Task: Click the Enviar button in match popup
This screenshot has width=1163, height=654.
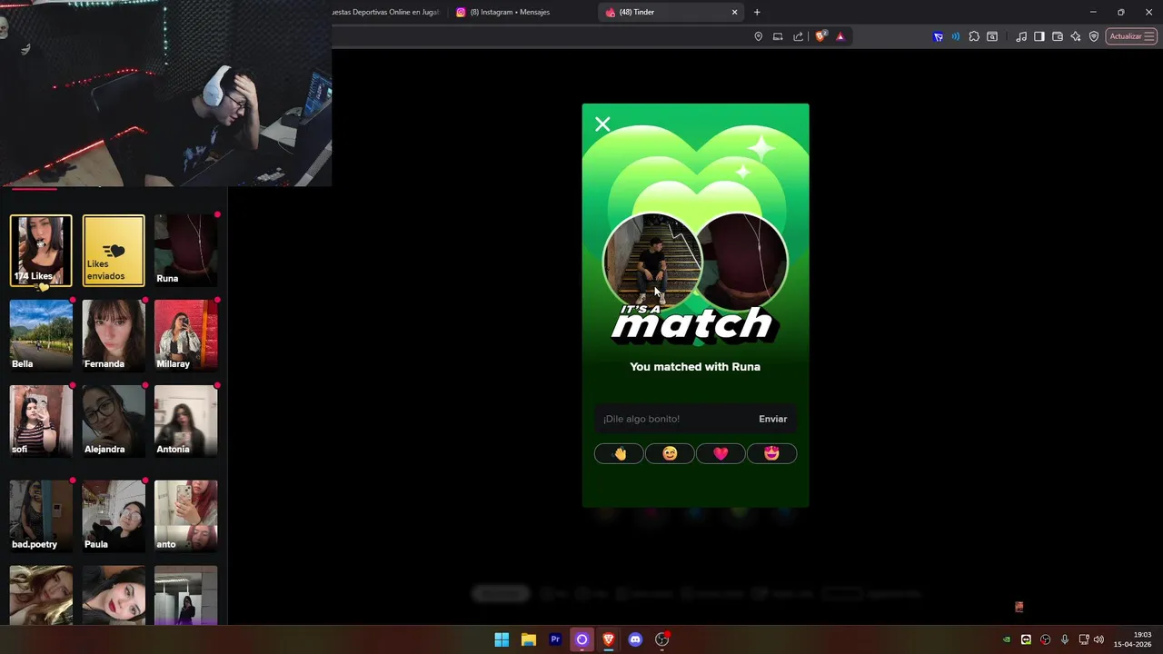Action: pos(773,419)
